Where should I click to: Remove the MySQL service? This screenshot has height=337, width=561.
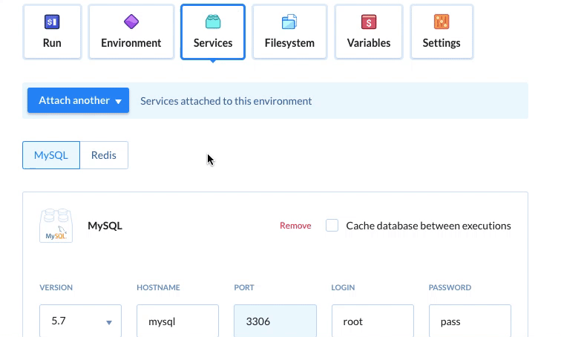(295, 226)
